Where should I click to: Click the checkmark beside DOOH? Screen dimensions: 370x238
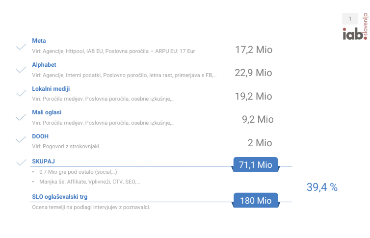point(21,140)
